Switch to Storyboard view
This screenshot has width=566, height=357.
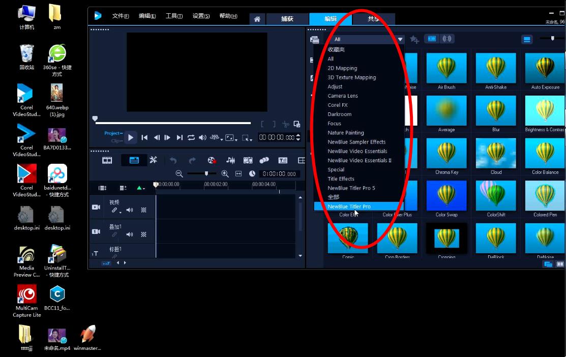(x=107, y=160)
